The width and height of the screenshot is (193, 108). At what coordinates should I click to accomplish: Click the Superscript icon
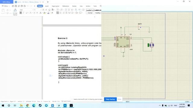pos(34,13)
